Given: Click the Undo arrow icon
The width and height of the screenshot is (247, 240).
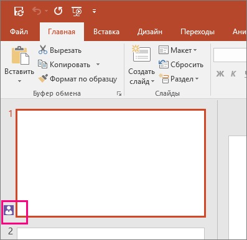Looking at the screenshot, I should pos(37,11).
